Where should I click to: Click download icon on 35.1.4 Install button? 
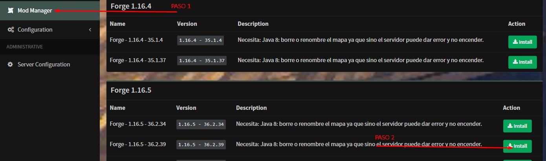point(515,42)
